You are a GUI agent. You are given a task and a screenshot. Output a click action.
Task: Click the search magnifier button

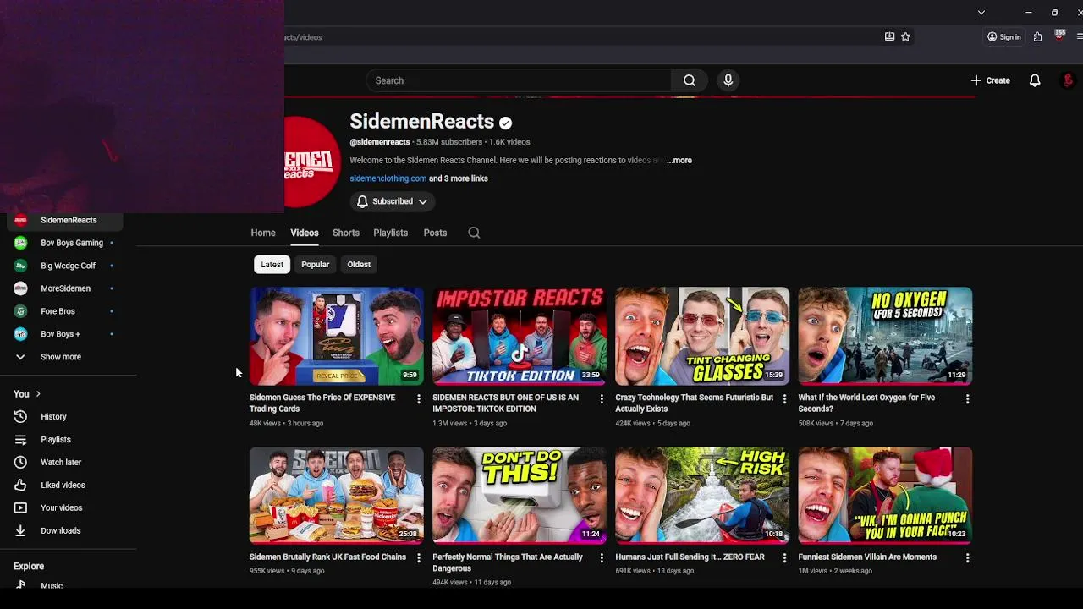click(x=690, y=80)
